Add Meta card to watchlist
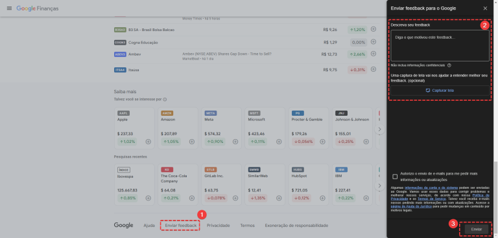498x238 pixels. coord(235,142)
